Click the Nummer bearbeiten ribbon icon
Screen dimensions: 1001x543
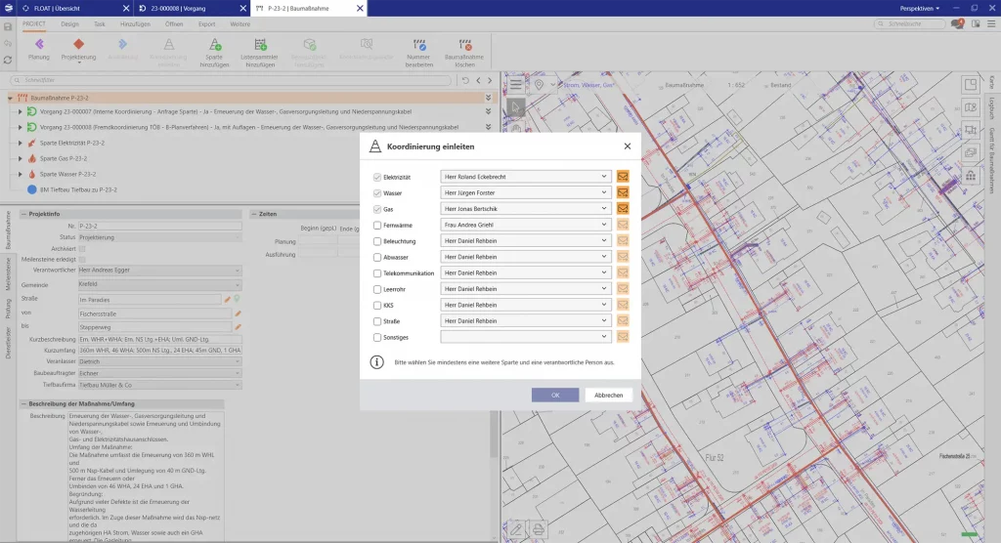point(419,45)
